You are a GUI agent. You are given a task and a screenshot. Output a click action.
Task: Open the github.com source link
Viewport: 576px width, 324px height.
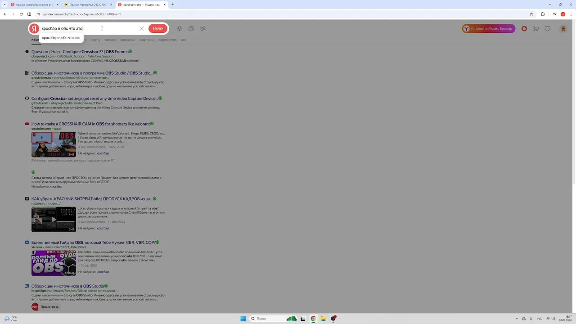click(x=40, y=103)
